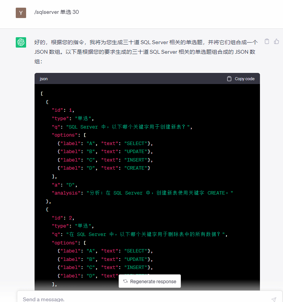Click the line '"id": 1,'

[x=63, y=110]
